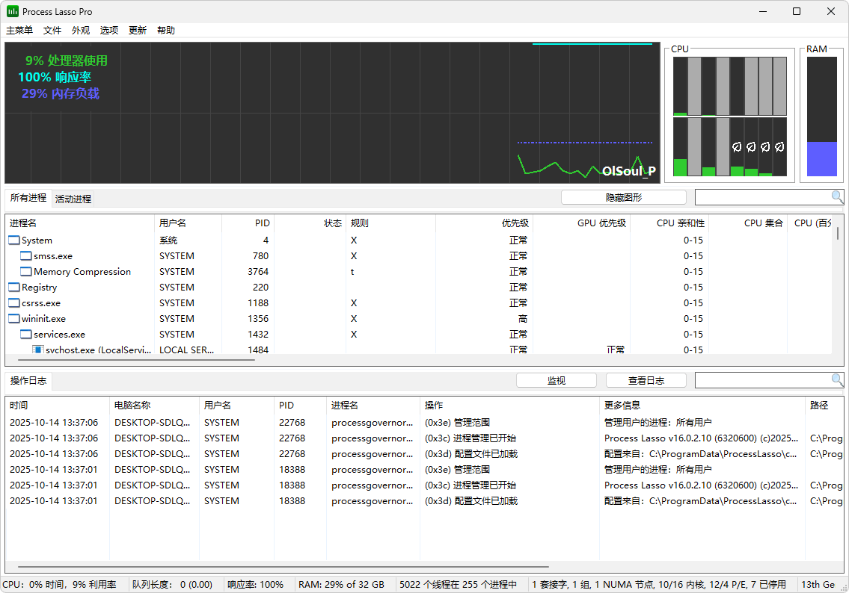
Task: Tick the checkbox beside smss.exe
Action: click(25, 255)
